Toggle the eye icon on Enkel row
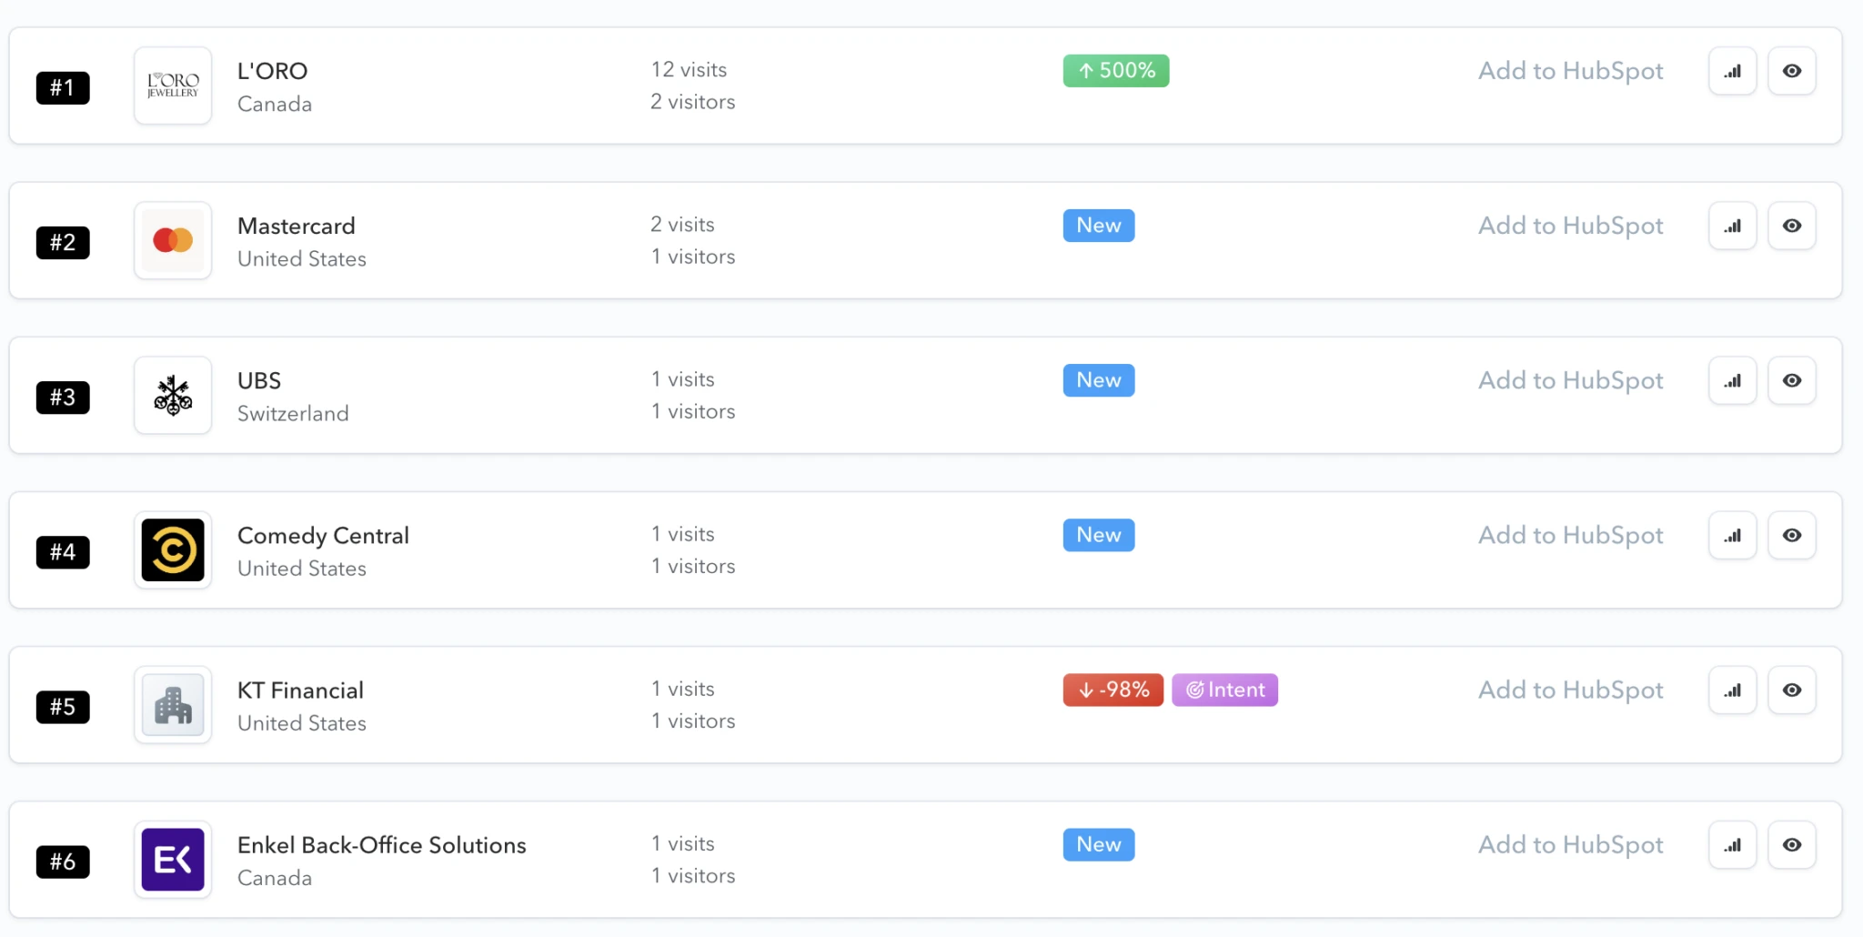 click(x=1792, y=844)
